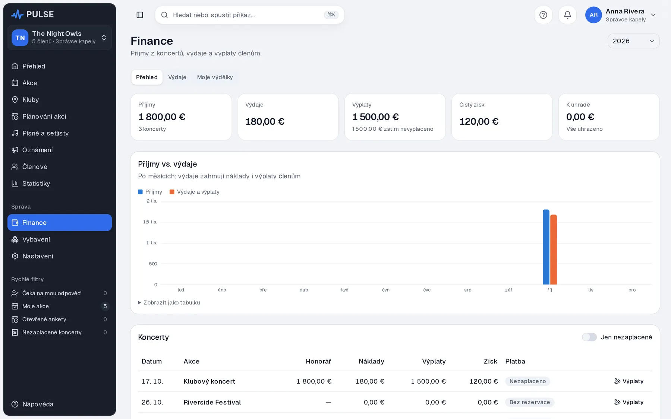Open Oznámení via its megaphone icon

coord(15,150)
